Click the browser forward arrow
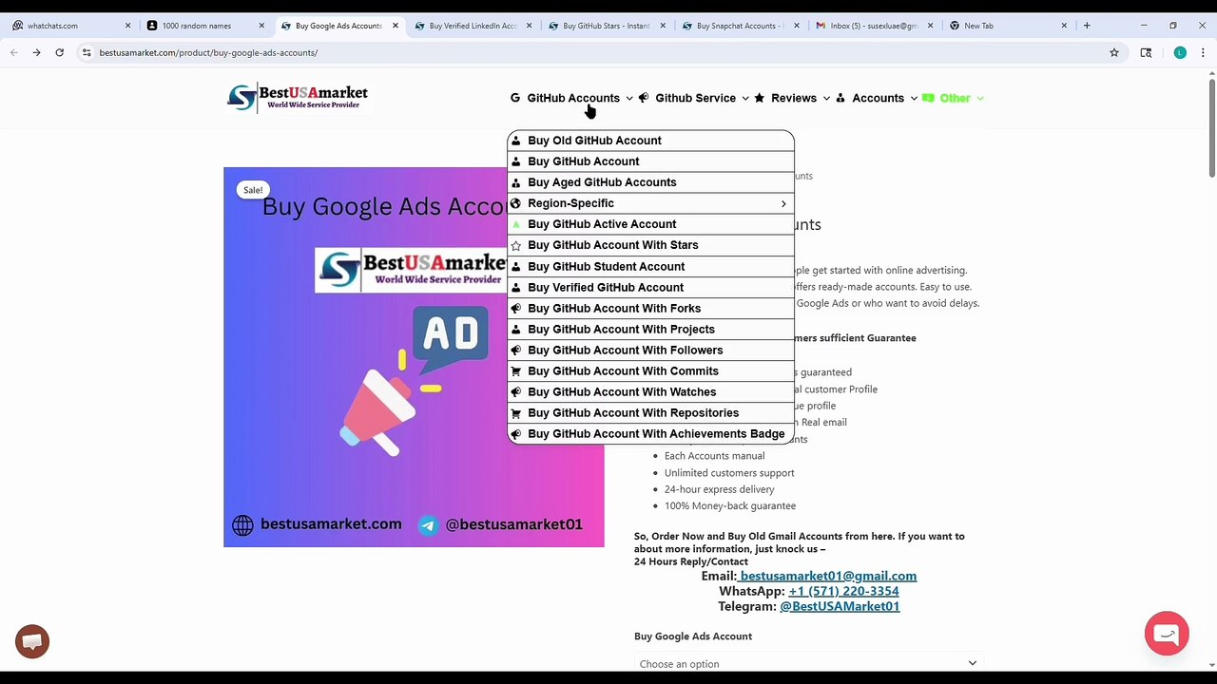Viewport: 1217px width, 684px height. [36, 52]
